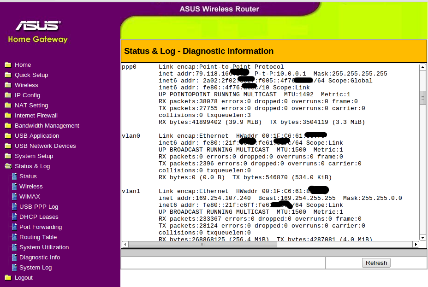The height and width of the screenshot is (287, 428).
Task: Click the page icon beside System Utilization
Action: 14,247
